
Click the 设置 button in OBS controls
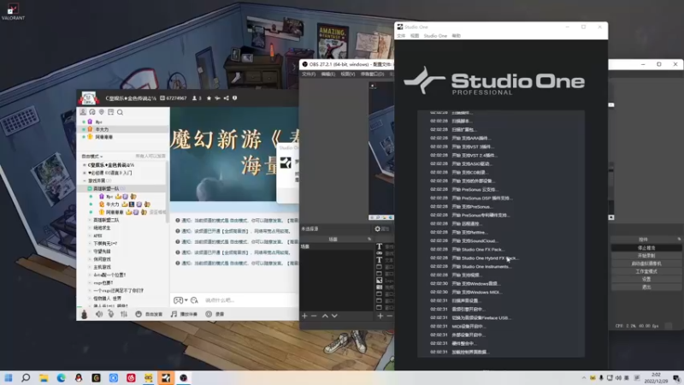[646, 280]
